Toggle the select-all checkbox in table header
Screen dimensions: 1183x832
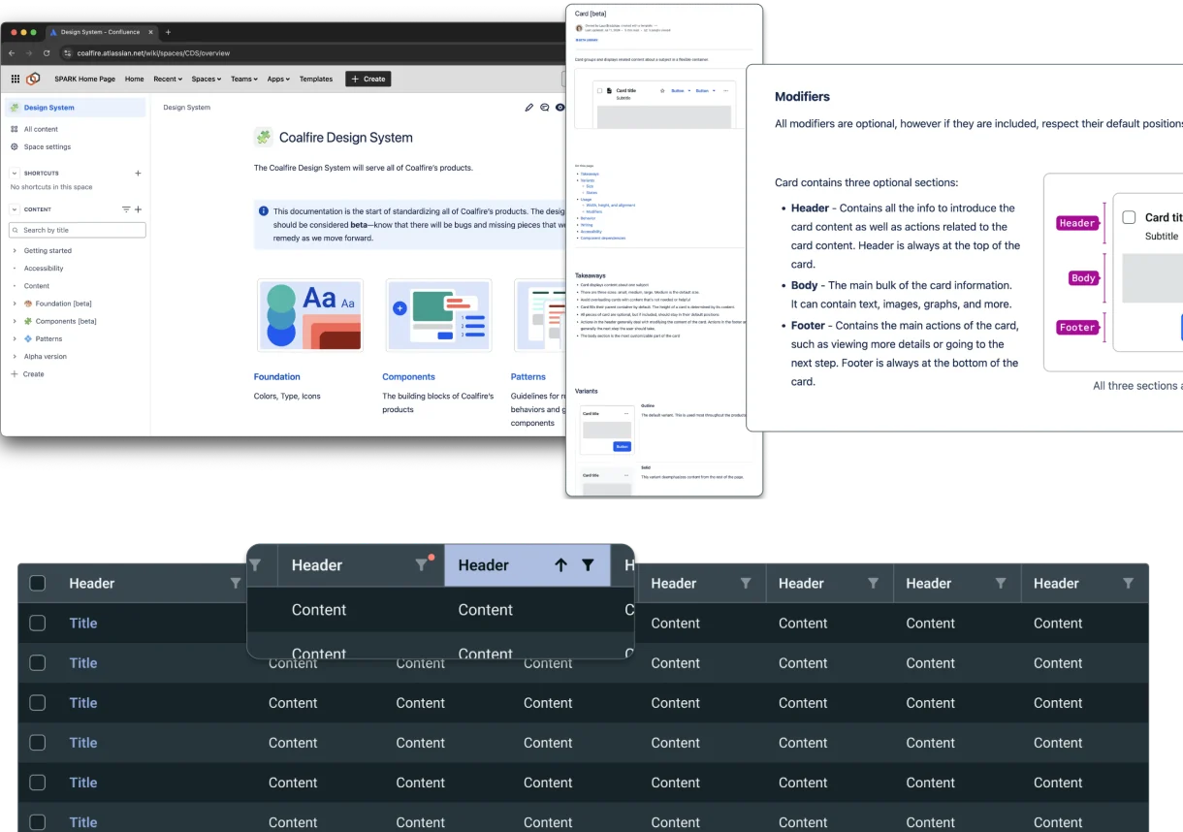pyautogui.click(x=37, y=584)
